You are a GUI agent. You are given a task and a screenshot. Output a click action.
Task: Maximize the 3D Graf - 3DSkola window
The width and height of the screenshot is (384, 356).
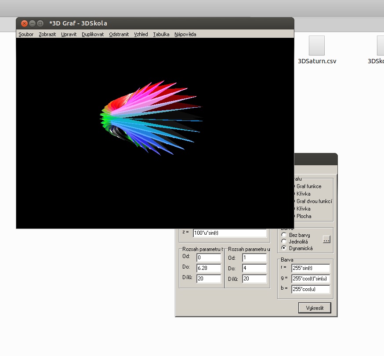tap(40, 23)
